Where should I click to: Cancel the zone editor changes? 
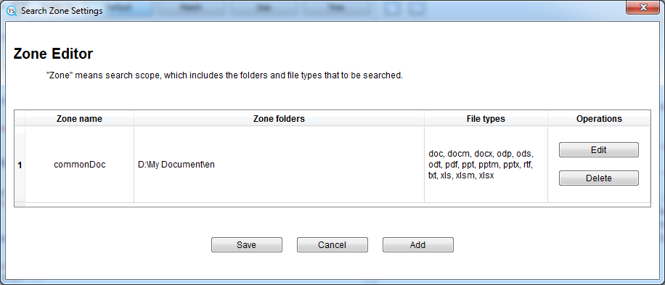coord(332,245)
